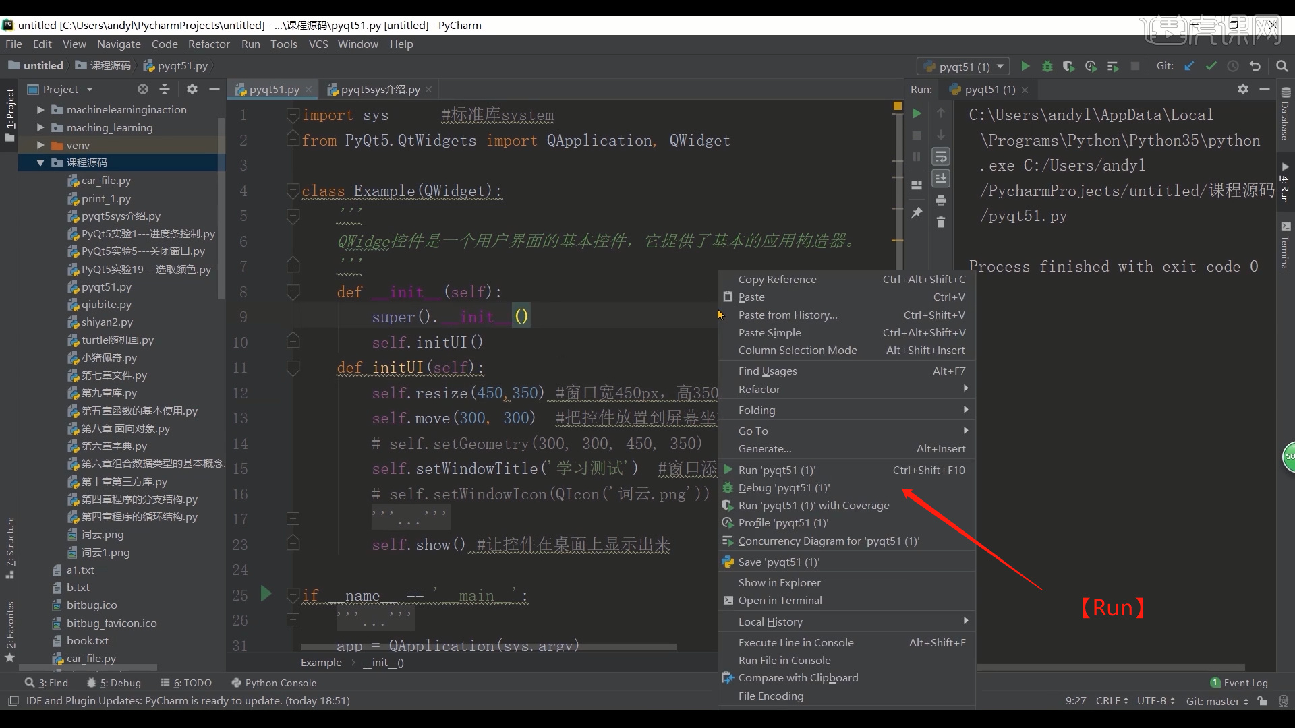Select Find Usages in context menu

[x=846, y=371]
